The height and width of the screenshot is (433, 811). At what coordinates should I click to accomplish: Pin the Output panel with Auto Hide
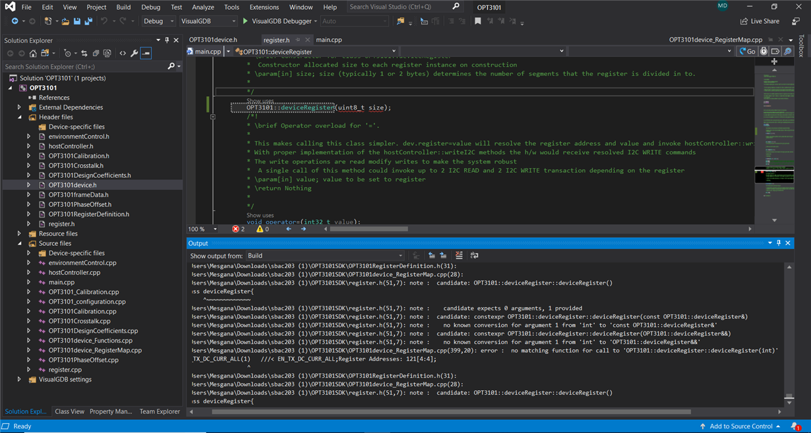tap(779, 243)
